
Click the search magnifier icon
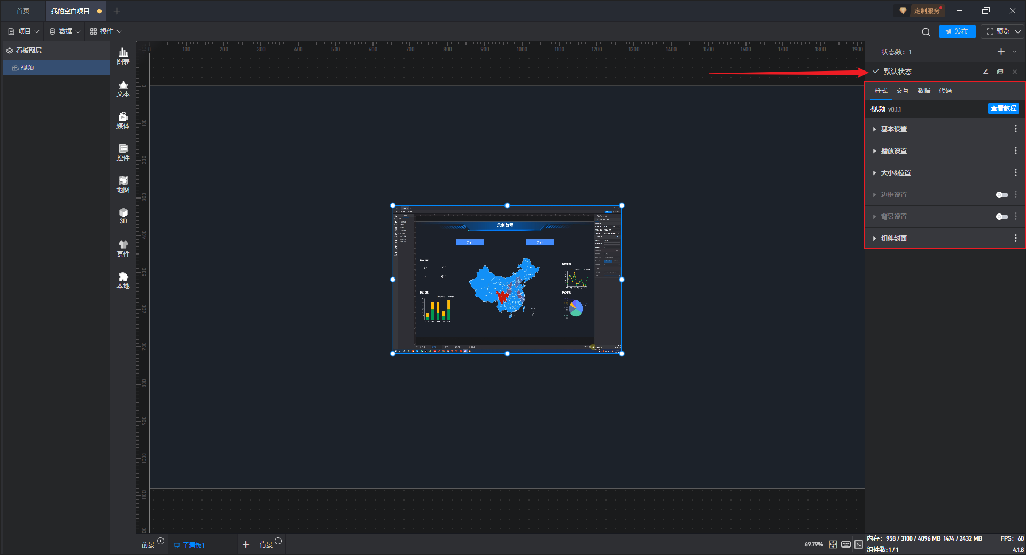coord(926,32)
